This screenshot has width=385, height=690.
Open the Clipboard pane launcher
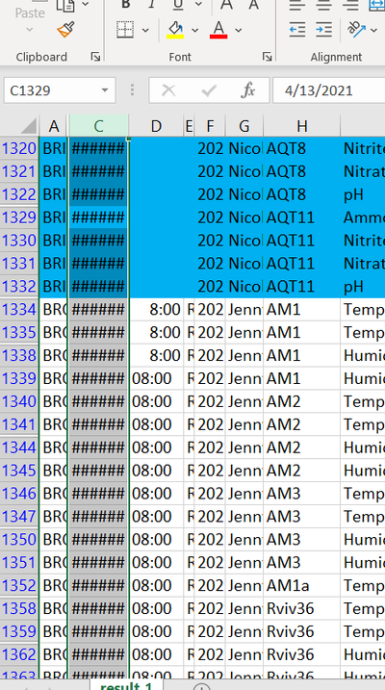coord(95,57)
